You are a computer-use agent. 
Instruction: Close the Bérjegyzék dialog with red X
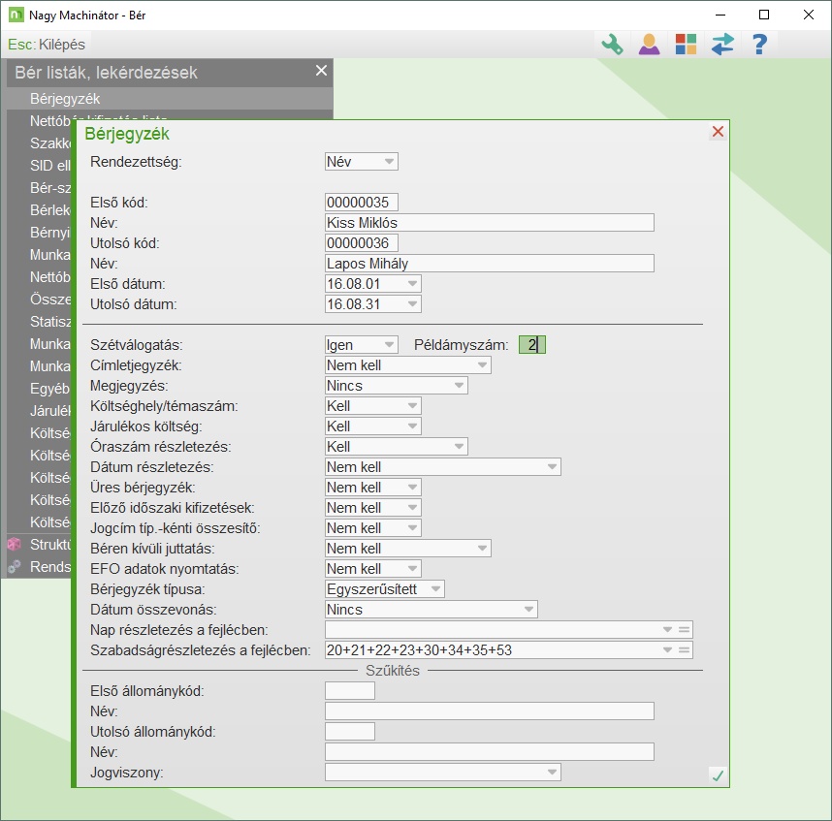click(718, 132)
